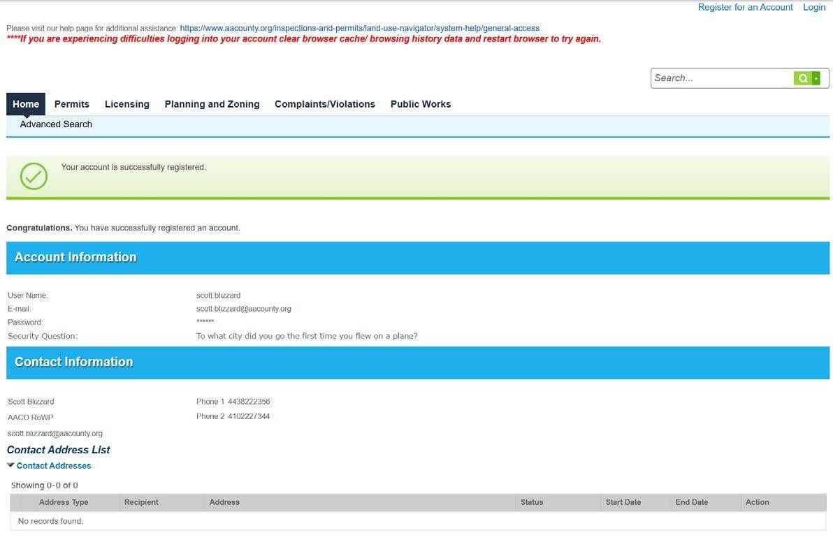This screenshot has height=542, width=833.
Task: Open the Licensing tab
Action: click(x=126, y=104)
